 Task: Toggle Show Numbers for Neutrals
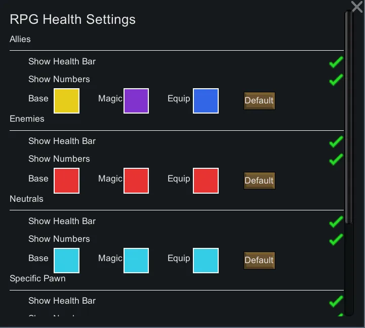coord(336,240)
